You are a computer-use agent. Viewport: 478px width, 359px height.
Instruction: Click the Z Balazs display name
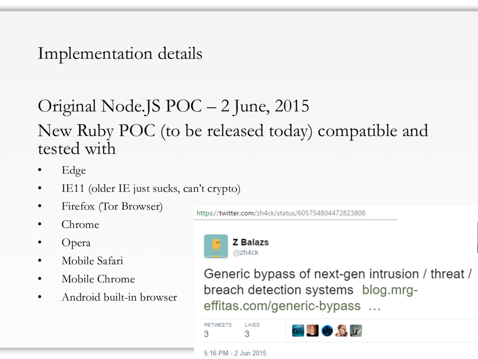tap(251, 243)
